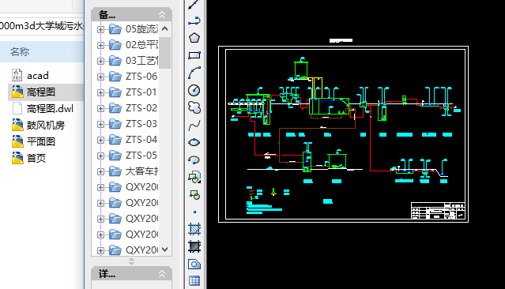This screenshot has height=289, width=505.
Task: Select the Circle draw tool
Action: coord(194,91)
